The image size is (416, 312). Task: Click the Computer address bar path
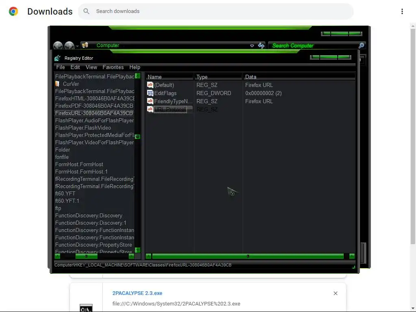pos(108,45)
